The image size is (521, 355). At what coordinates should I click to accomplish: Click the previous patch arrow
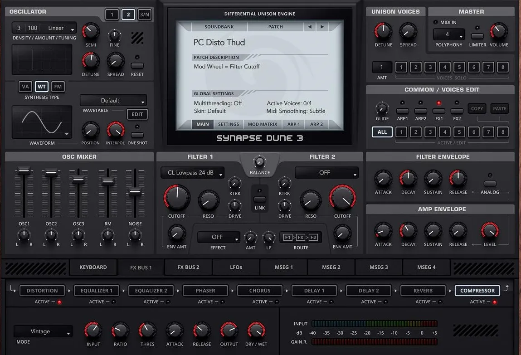310,27
